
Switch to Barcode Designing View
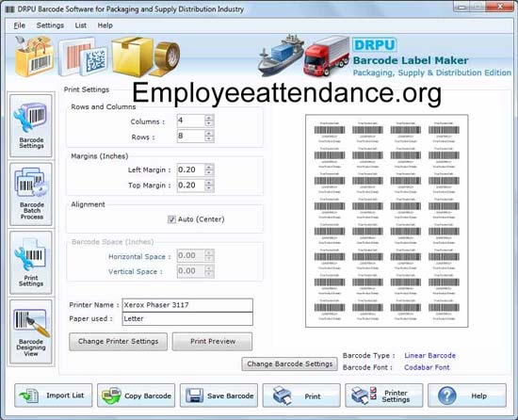31,331
